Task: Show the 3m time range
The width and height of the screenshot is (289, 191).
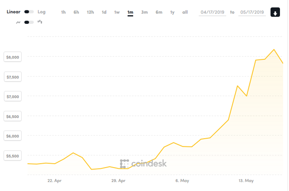Action: 144,12
